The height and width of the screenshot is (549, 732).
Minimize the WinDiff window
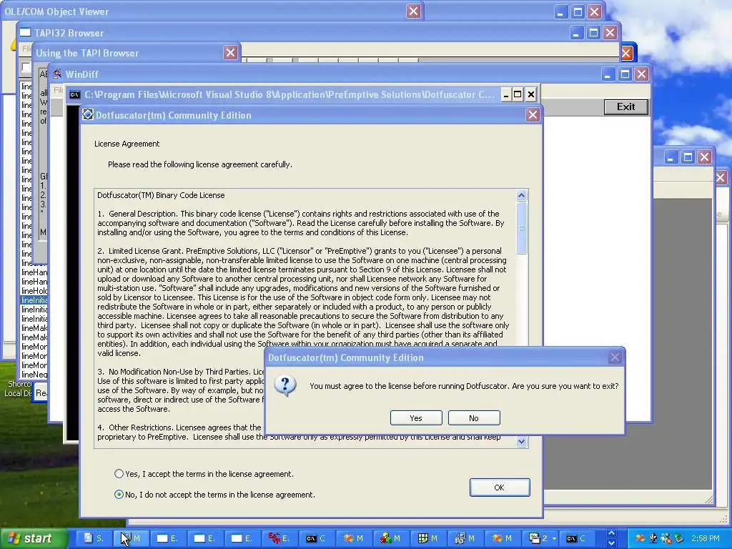tap(608, 74)
